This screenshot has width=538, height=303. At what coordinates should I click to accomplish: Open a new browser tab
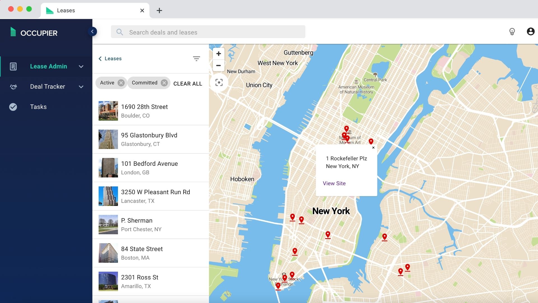coord(159,11)
